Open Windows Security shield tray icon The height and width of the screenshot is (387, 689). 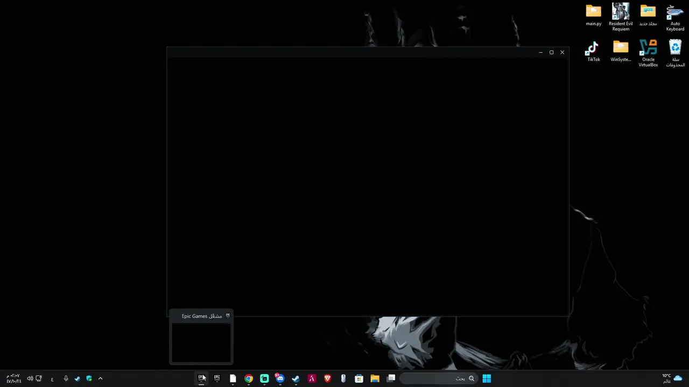pos(89,378)
